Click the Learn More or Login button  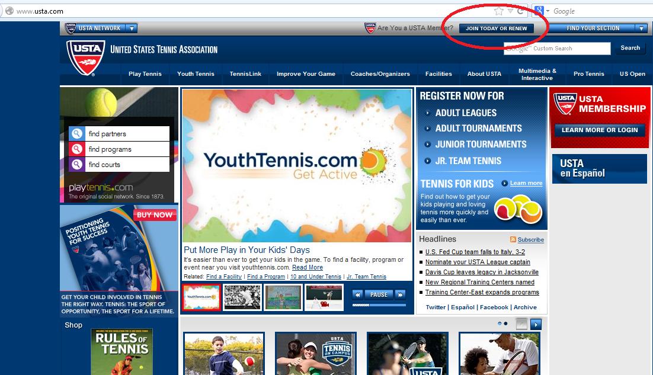pyautogui.click(x=600, y=130)
